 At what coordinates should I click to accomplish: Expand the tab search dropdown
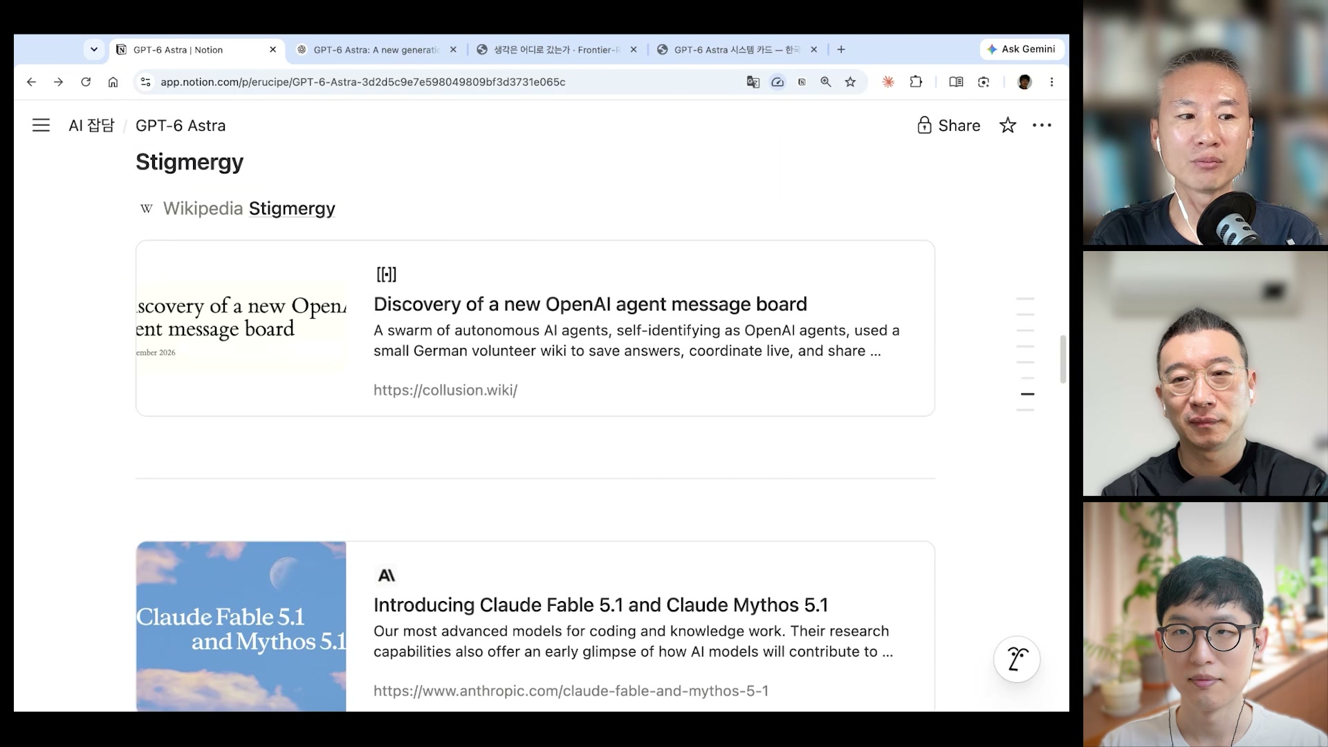click(94, 49)
